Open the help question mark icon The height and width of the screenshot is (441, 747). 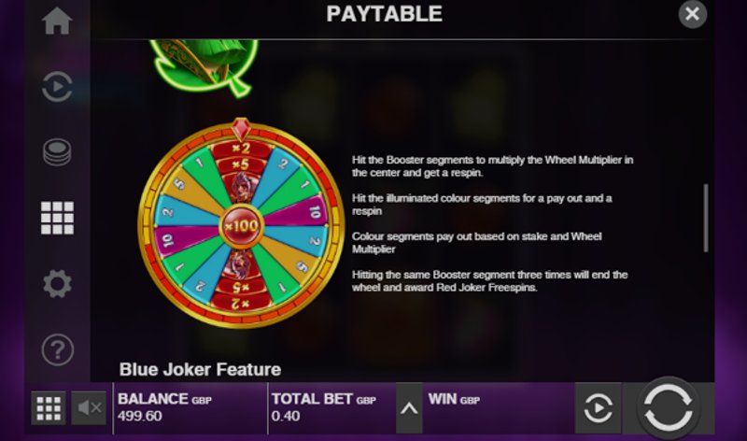[57, 349]
